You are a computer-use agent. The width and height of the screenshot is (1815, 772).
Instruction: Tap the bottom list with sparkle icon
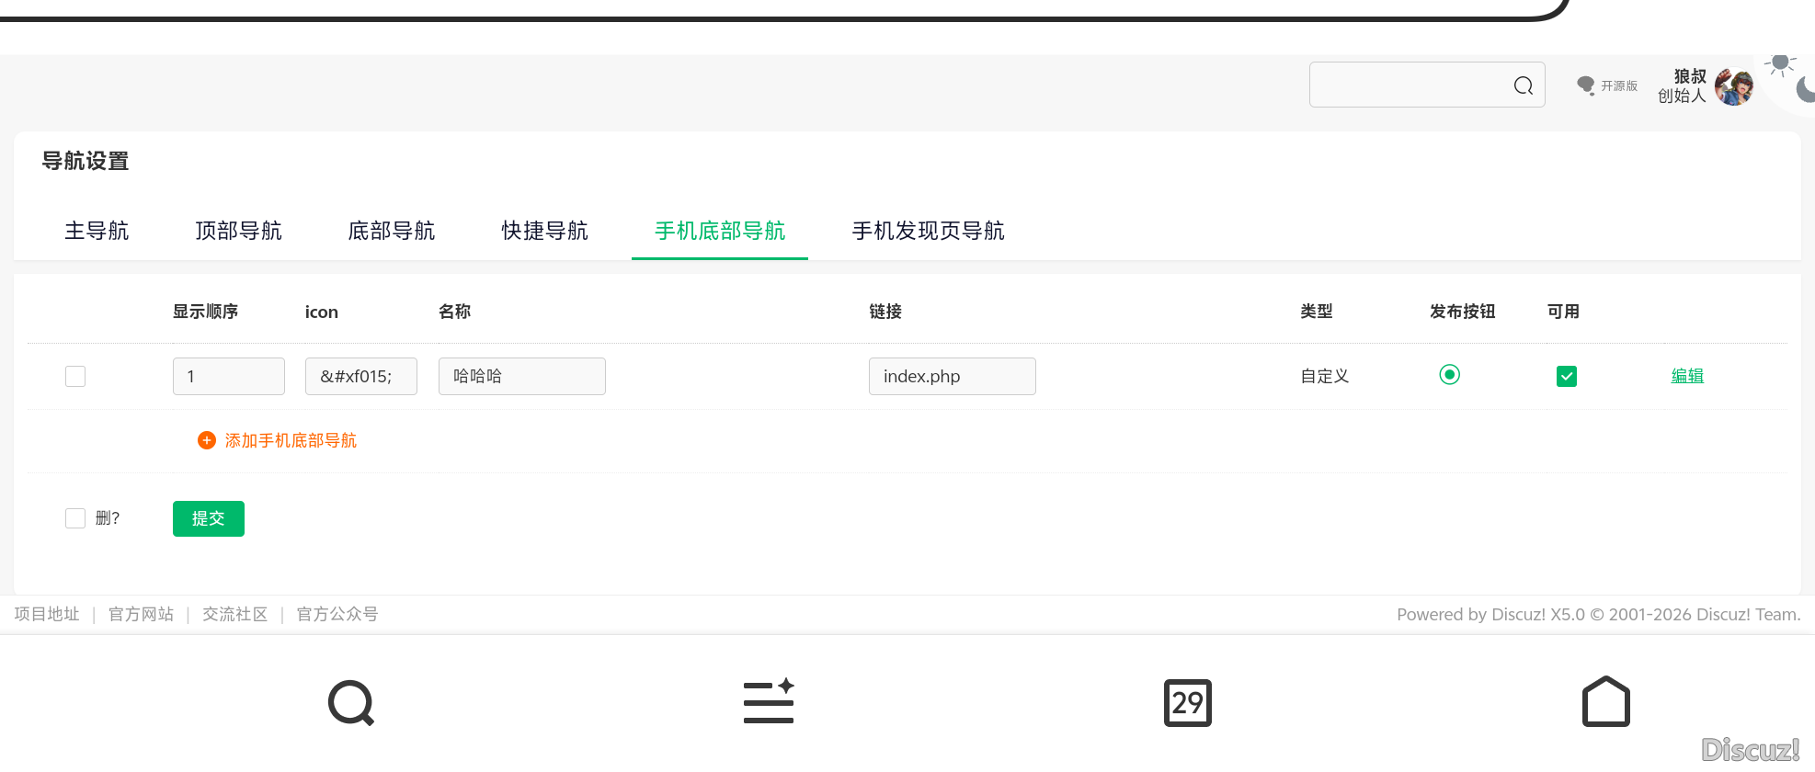pos(769,701)
